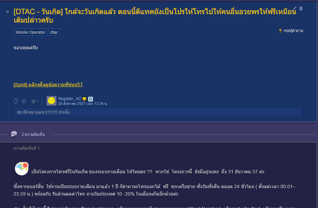Star this DTAC topic as favorite
The height and width of the screenshot is (208, 318).
pos(7,11)
